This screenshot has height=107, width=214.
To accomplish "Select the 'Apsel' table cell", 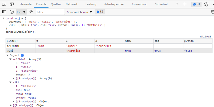I will click(x=79, y=46).
